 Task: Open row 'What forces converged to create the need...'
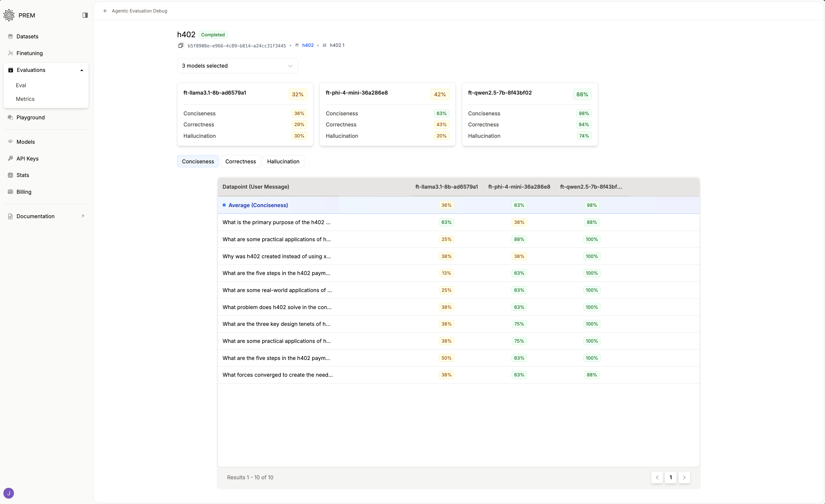click(x=458, y=375)
